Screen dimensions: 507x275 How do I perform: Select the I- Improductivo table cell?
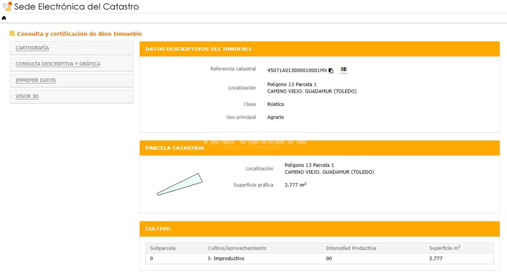coord(226,259)
